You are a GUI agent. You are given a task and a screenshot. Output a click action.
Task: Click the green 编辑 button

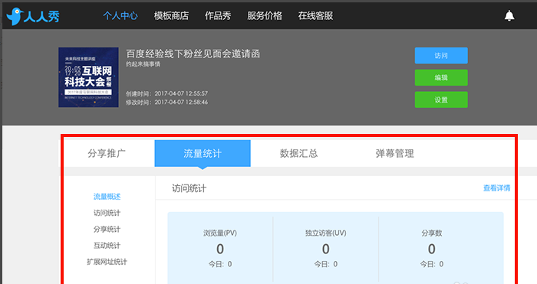(441, 77)
